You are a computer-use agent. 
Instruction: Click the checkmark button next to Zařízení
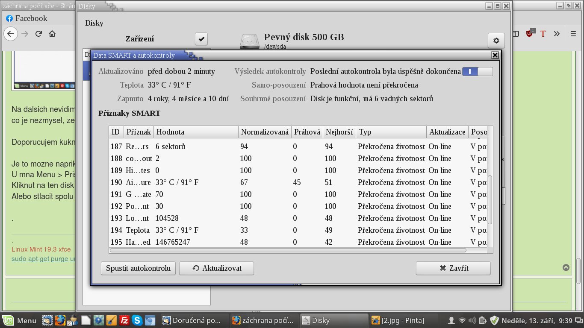[201, 39]
